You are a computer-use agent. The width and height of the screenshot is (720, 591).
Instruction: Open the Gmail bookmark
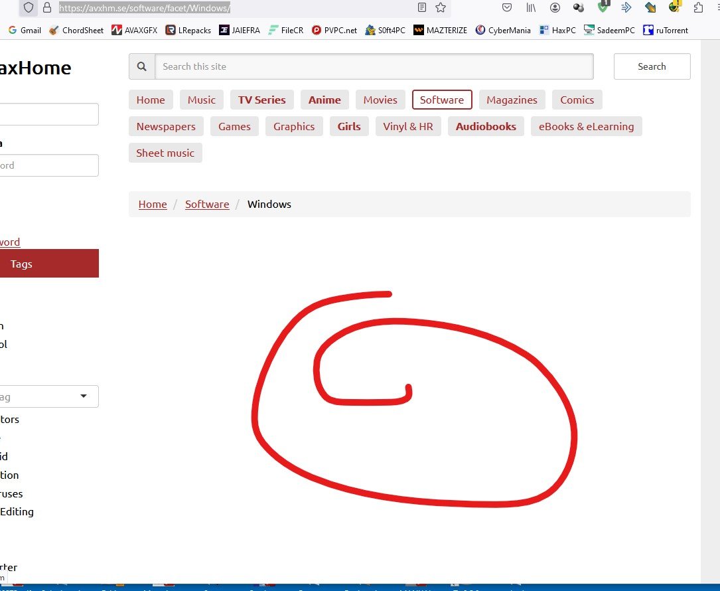pyautogui.click(x=25, y=30)
